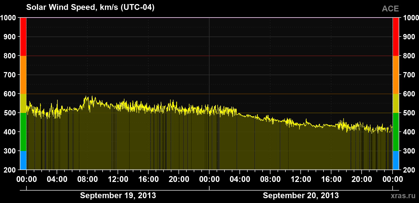Viewport: 419px width, 203px height.
Task: Click the 200 label on the left axis
Action: [x=10, y=170]
